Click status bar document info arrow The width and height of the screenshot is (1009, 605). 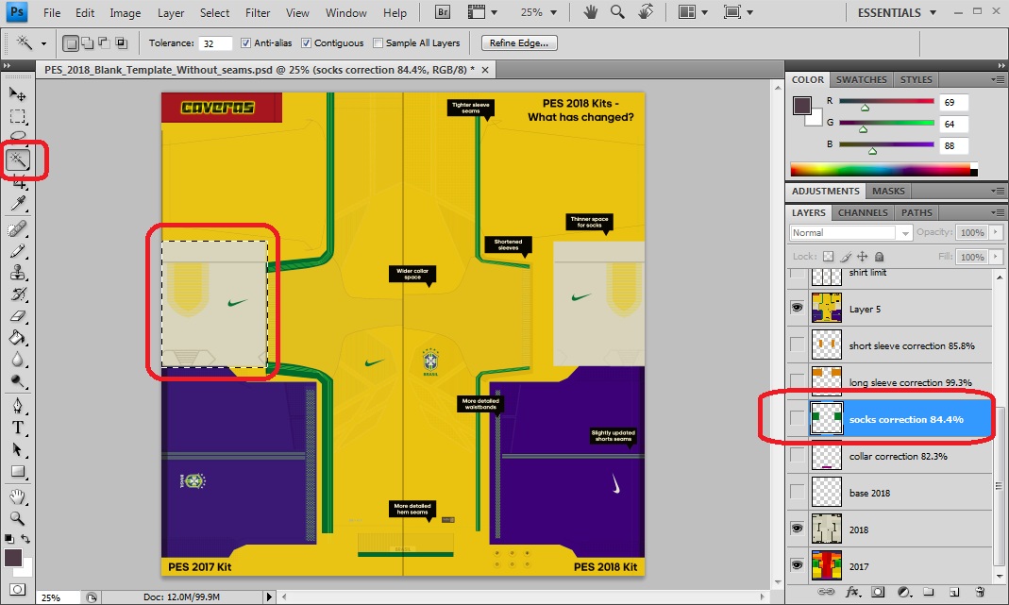(269, 597)
